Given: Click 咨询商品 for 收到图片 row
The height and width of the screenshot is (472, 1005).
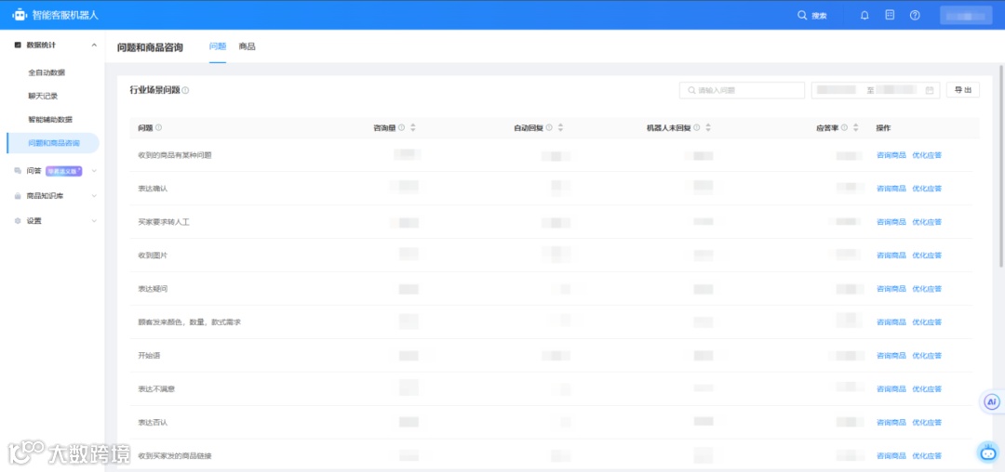Looking at the screenshot, I should [891, 256].
